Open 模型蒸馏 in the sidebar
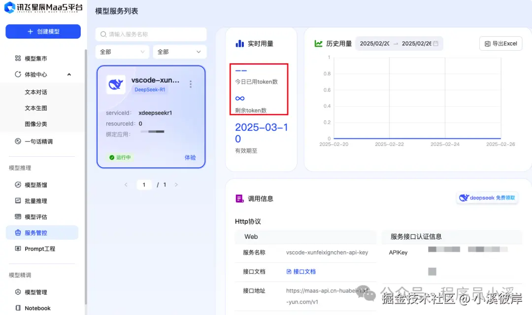This screenshot has width=532, height=315. tap(35, 185)
